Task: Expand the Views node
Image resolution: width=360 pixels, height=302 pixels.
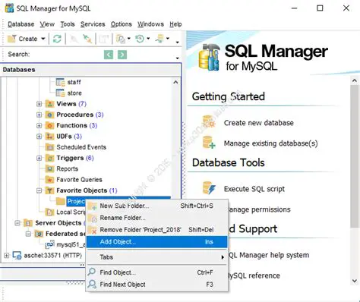Action: (x=39, y=104)
